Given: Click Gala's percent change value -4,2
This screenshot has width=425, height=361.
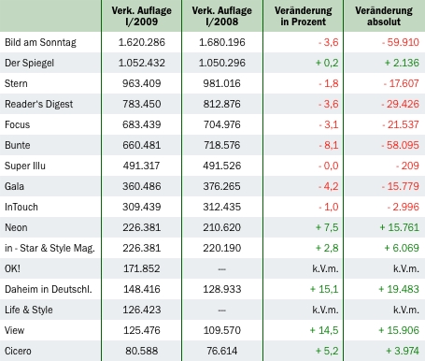Looking at the screenshot, I should pos(329,186).
